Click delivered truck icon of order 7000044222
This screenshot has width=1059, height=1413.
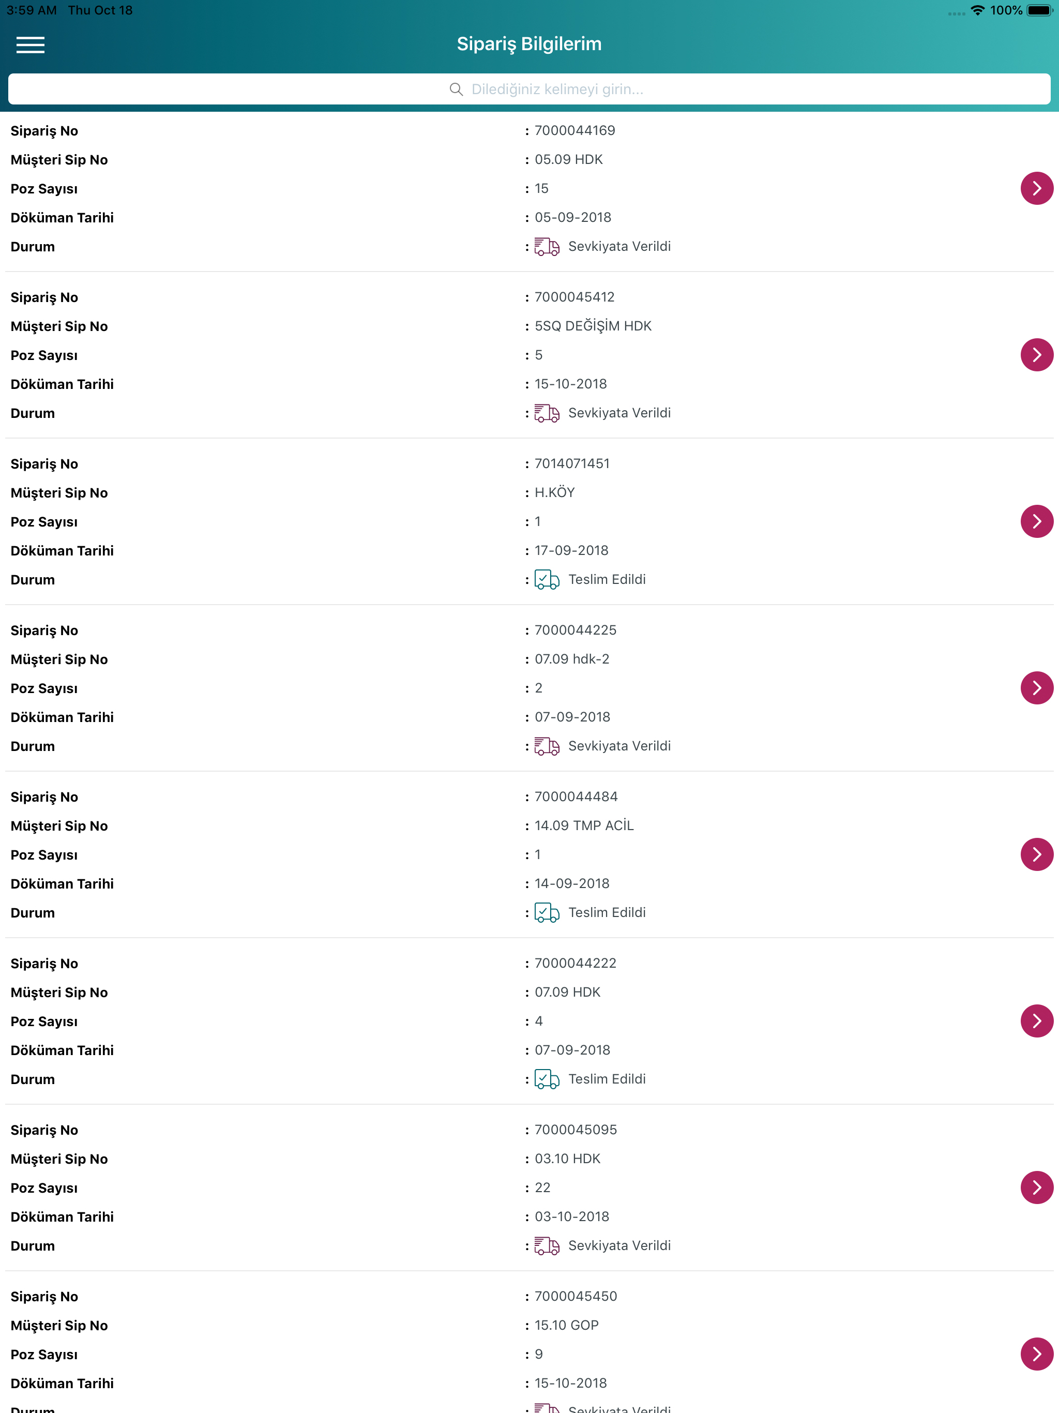547,1079
